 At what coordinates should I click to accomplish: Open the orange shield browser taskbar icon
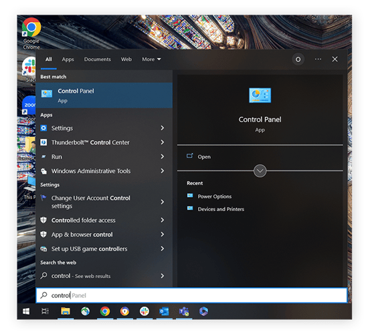(124, 311)
